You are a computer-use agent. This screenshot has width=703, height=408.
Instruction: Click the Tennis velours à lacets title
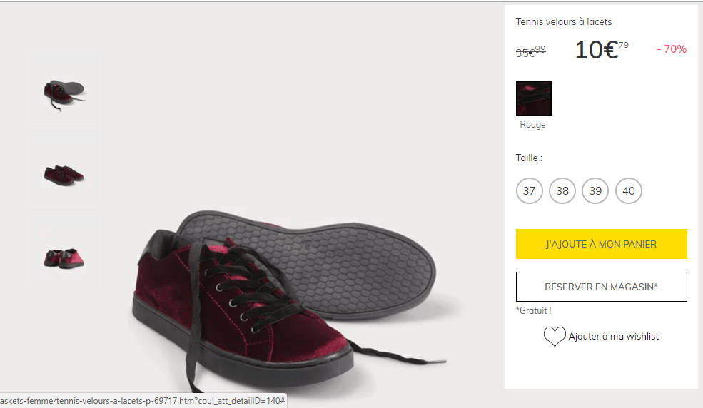coord(564,22)
